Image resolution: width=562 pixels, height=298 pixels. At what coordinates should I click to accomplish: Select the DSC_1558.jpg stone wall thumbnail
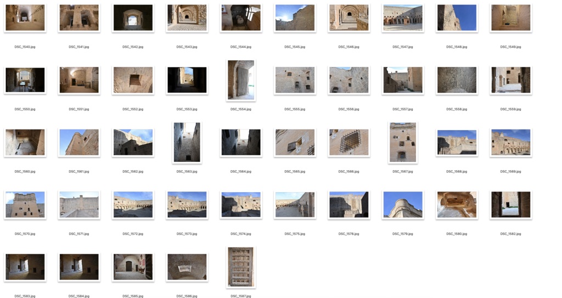click(457, 80)
